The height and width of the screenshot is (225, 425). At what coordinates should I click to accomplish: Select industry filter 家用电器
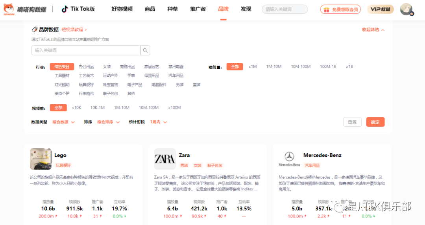[176, 67]
